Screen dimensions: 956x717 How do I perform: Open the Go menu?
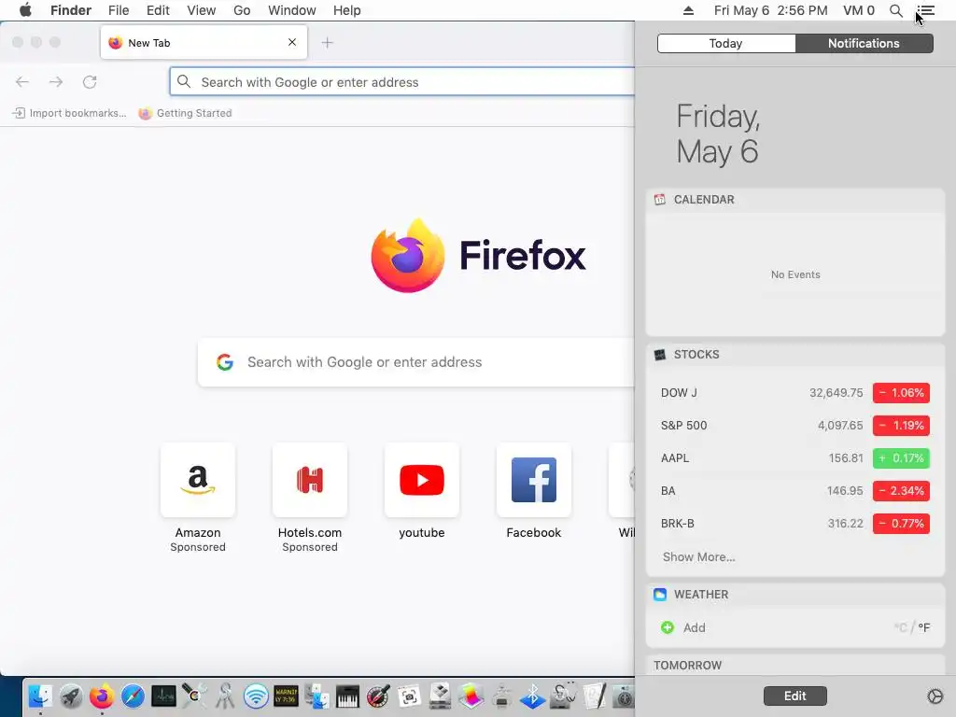tap(242, 10)
